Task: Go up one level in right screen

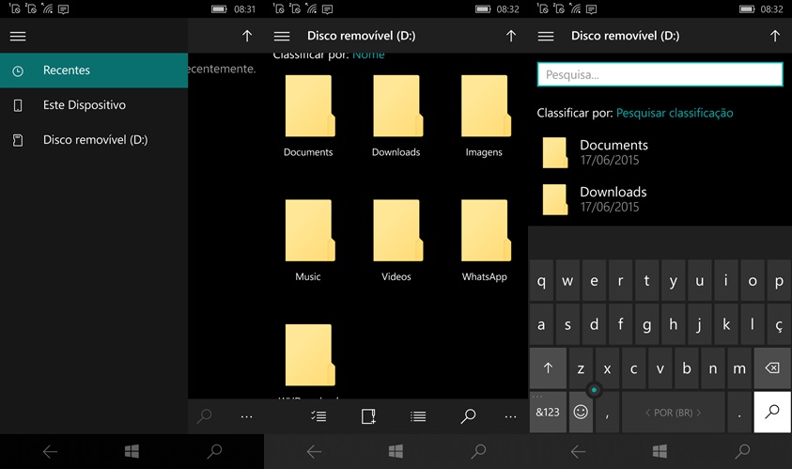Action: pos(775,36)
